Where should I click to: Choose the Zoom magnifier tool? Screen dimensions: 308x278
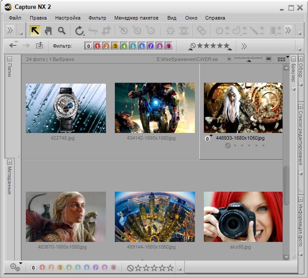click(x=62, y=31)
